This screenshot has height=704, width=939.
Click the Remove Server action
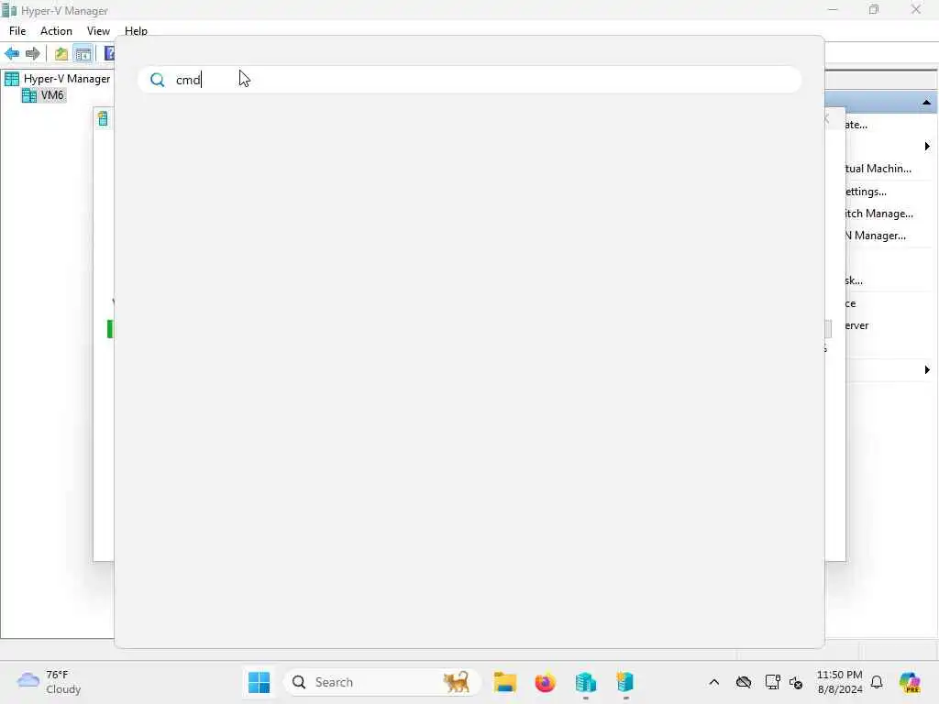(856, 325)
